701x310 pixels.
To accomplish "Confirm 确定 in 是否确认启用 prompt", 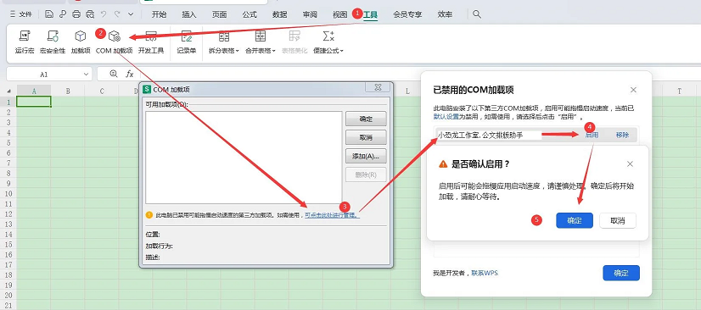I will (575, 220).
